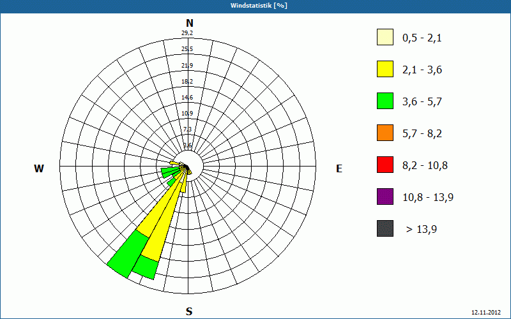511x319 pixels.
Task: Click the S compass label
Action: 189,312
